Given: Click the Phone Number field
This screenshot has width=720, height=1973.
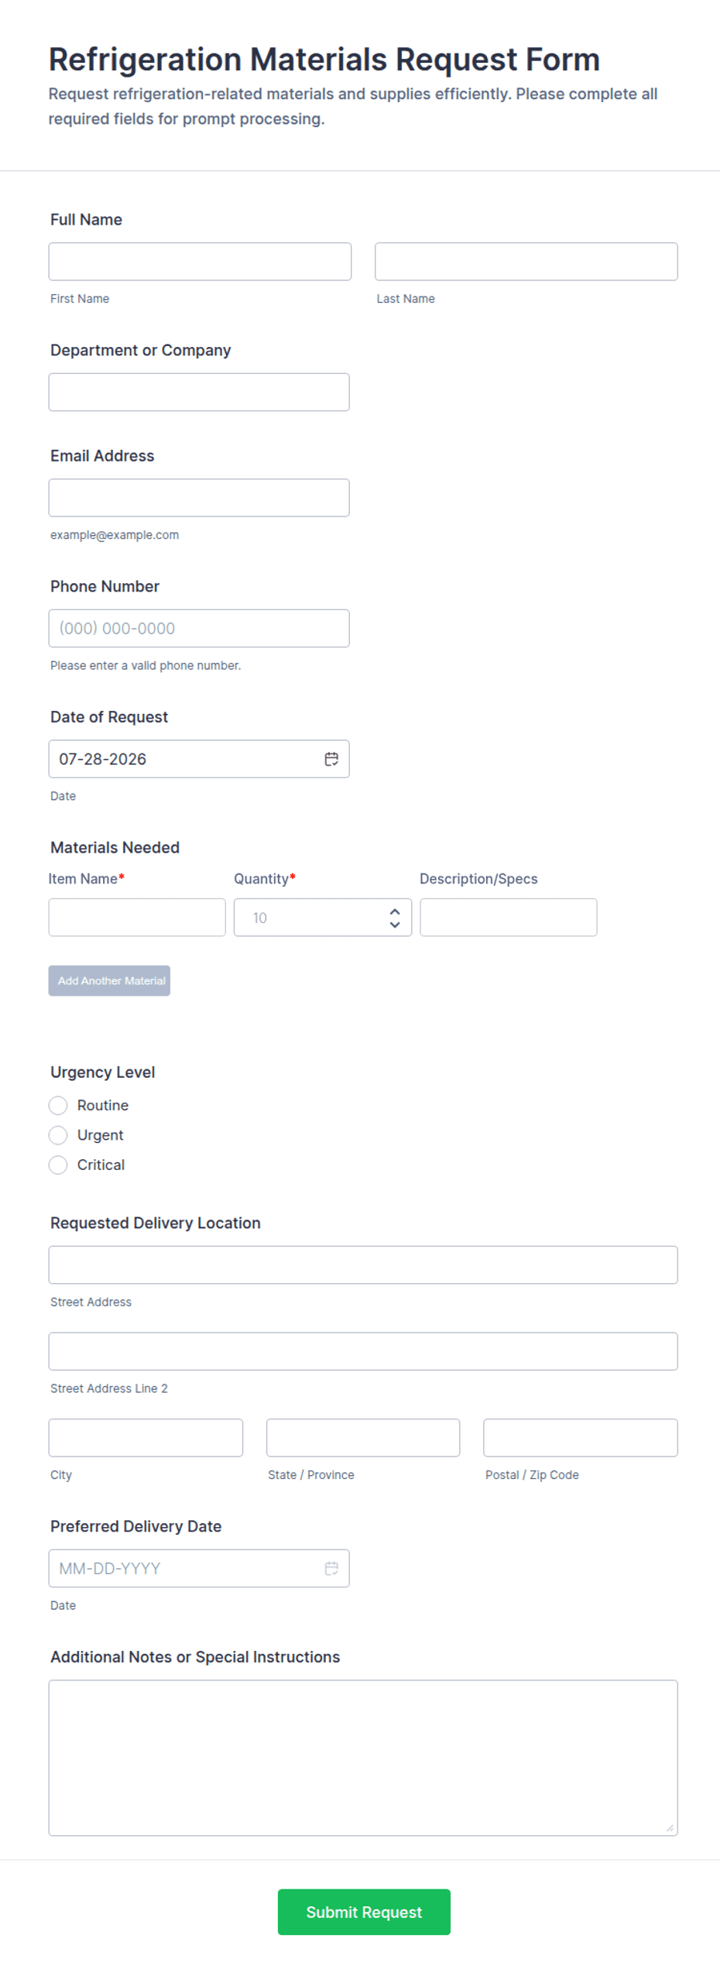Looking at the screenshot, I should coord(199,628).
